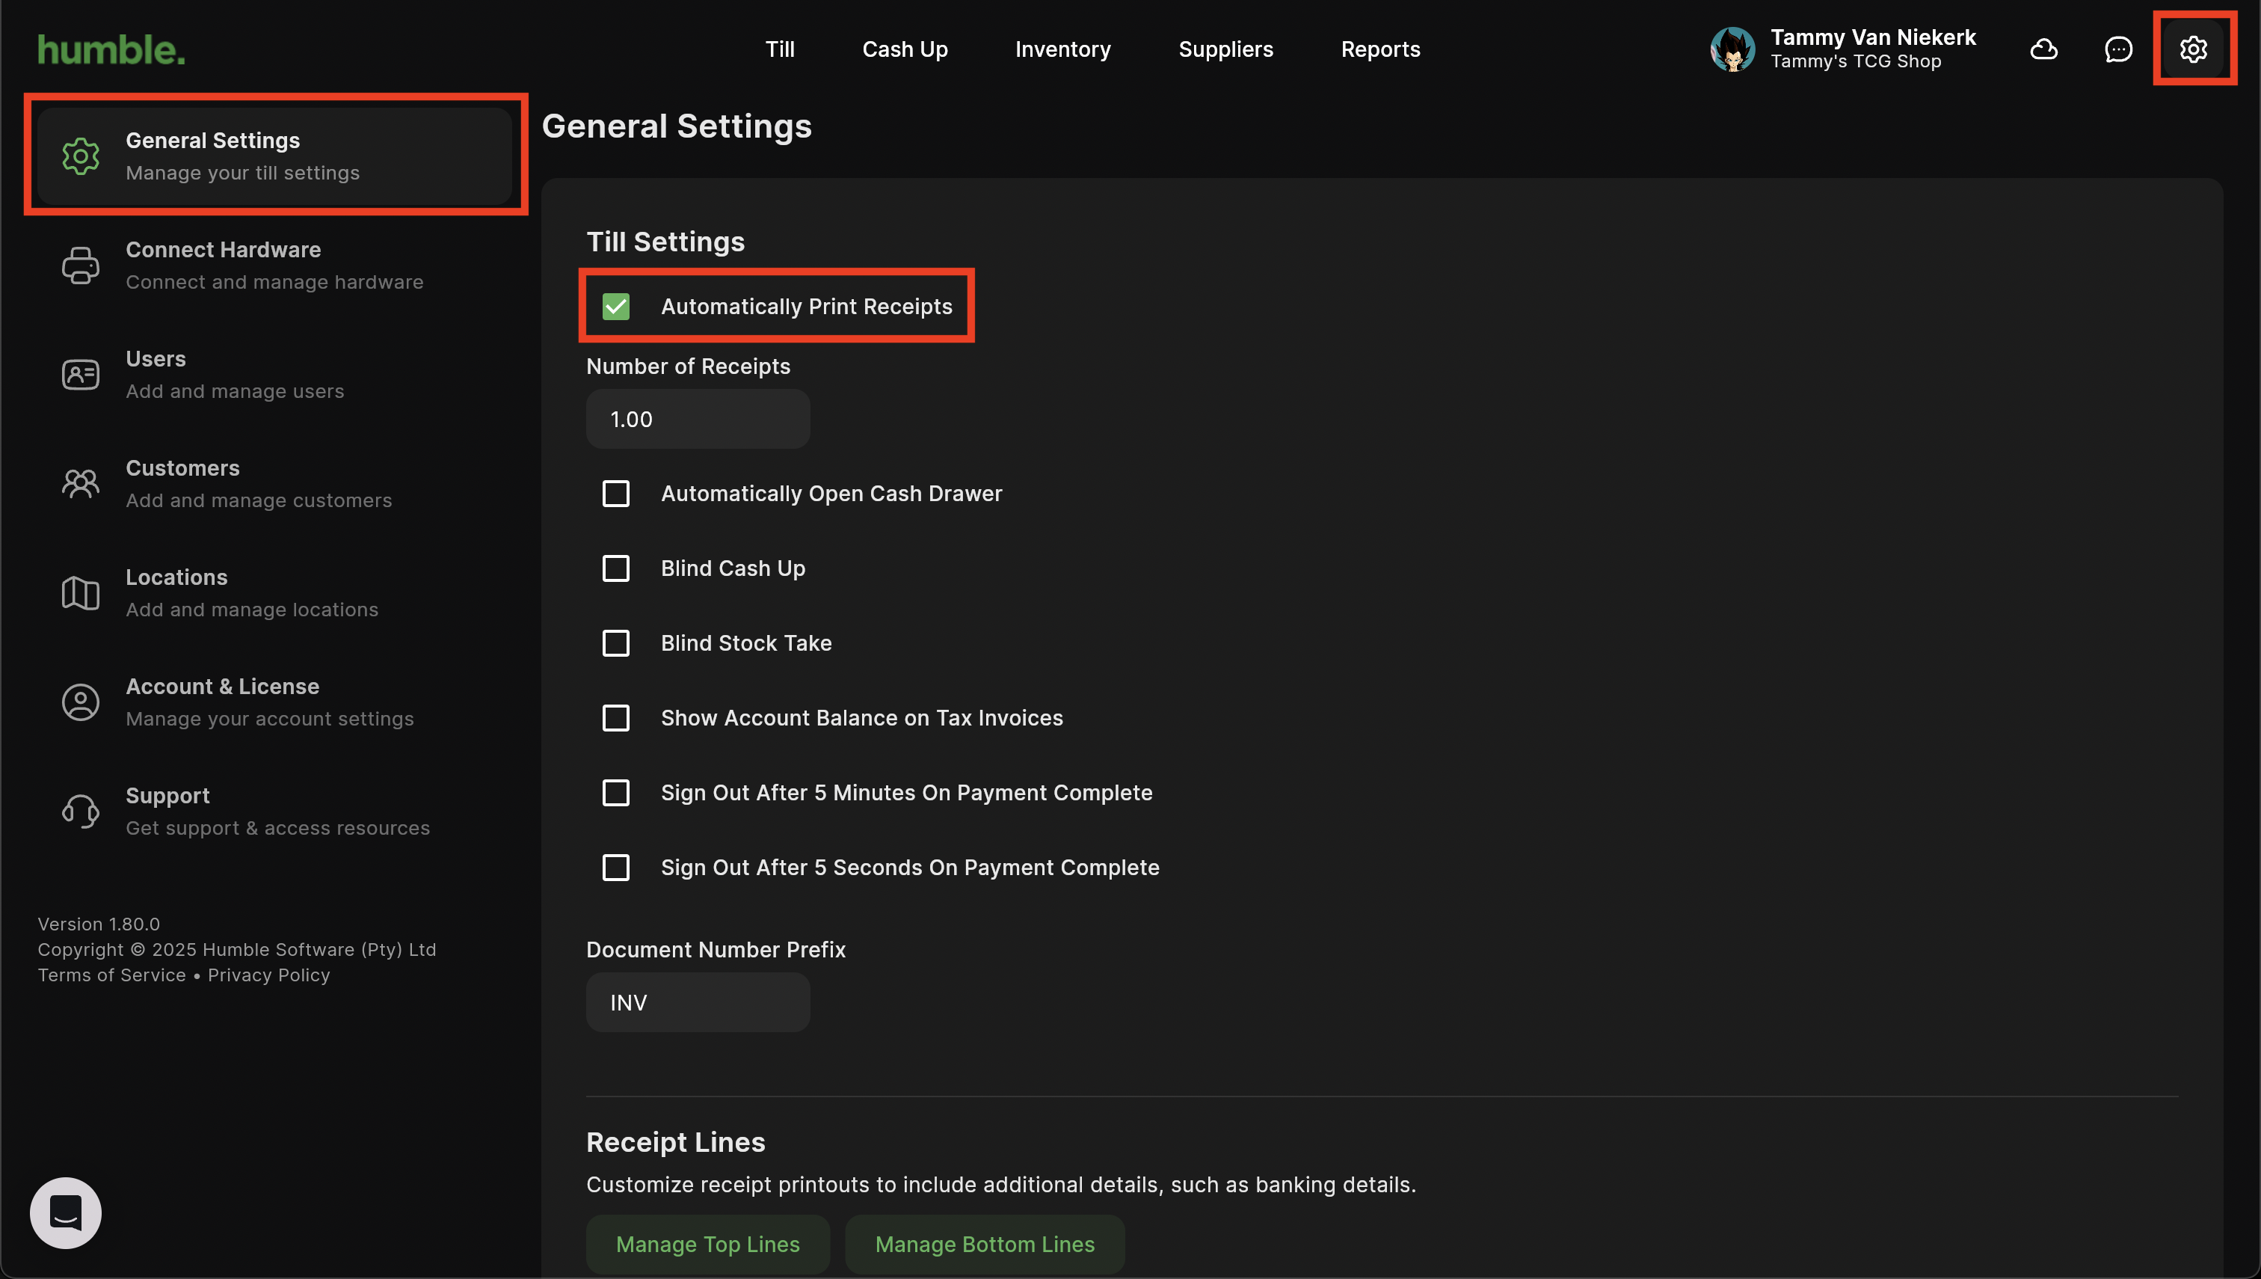Click the Locations map icon
The width and height of the screenshot is (2261, 1279).
80,593
